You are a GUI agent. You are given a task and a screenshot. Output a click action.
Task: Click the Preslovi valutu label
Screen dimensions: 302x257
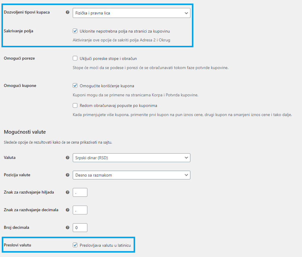click(17, 245)
